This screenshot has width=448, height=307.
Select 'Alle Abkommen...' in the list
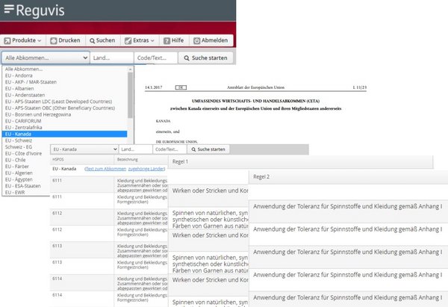64,69
